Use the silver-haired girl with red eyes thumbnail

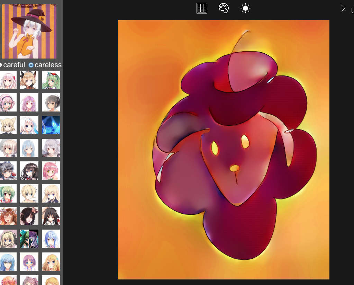[51, 148]
